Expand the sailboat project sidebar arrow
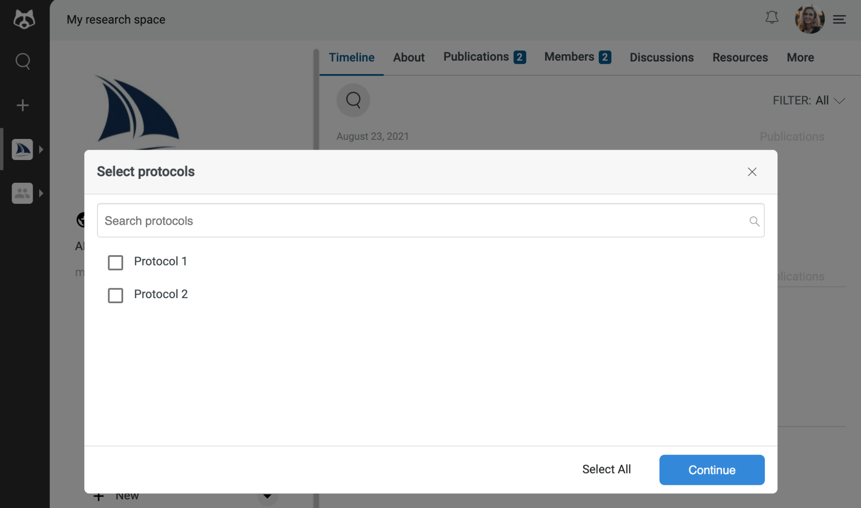Viewport: 861px width, 508px height. (x=41, y=149)
